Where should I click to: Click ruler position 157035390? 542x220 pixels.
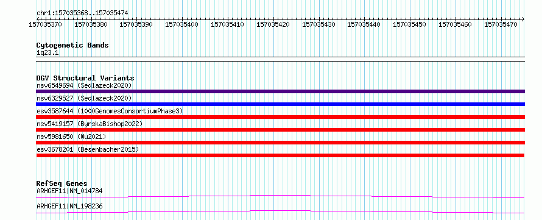[x=136, y=24]
